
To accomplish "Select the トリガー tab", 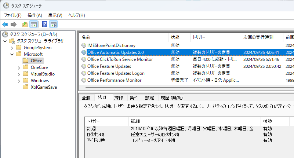I will point(103,97).
